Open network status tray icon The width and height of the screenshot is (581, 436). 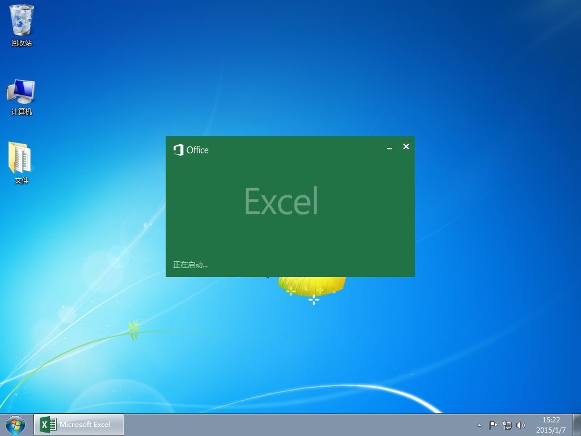507,425
